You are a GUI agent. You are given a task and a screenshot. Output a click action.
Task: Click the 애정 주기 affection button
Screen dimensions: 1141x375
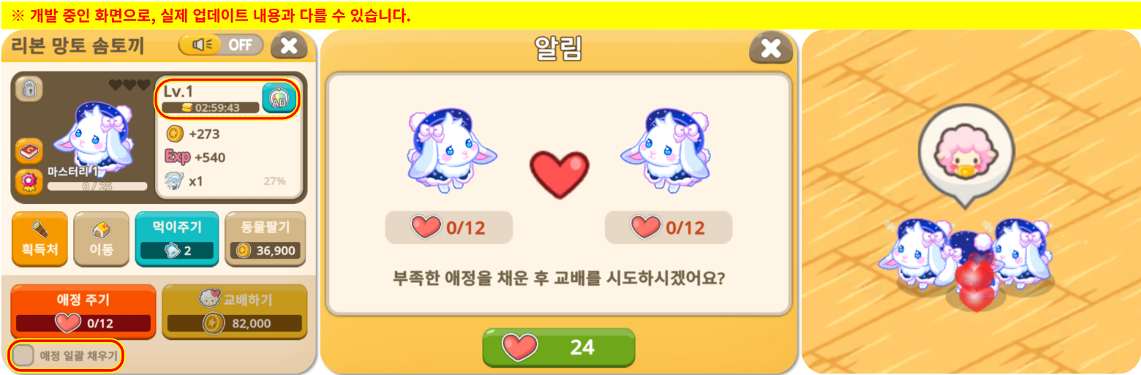(x=83, y=311)
